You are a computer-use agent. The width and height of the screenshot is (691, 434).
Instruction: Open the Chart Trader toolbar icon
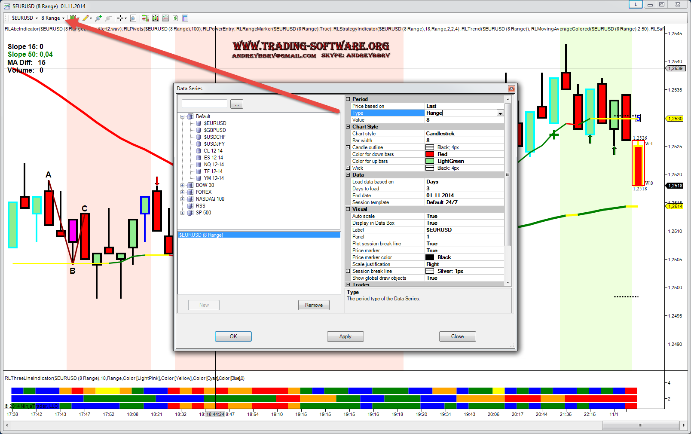(x=145, y=18)
